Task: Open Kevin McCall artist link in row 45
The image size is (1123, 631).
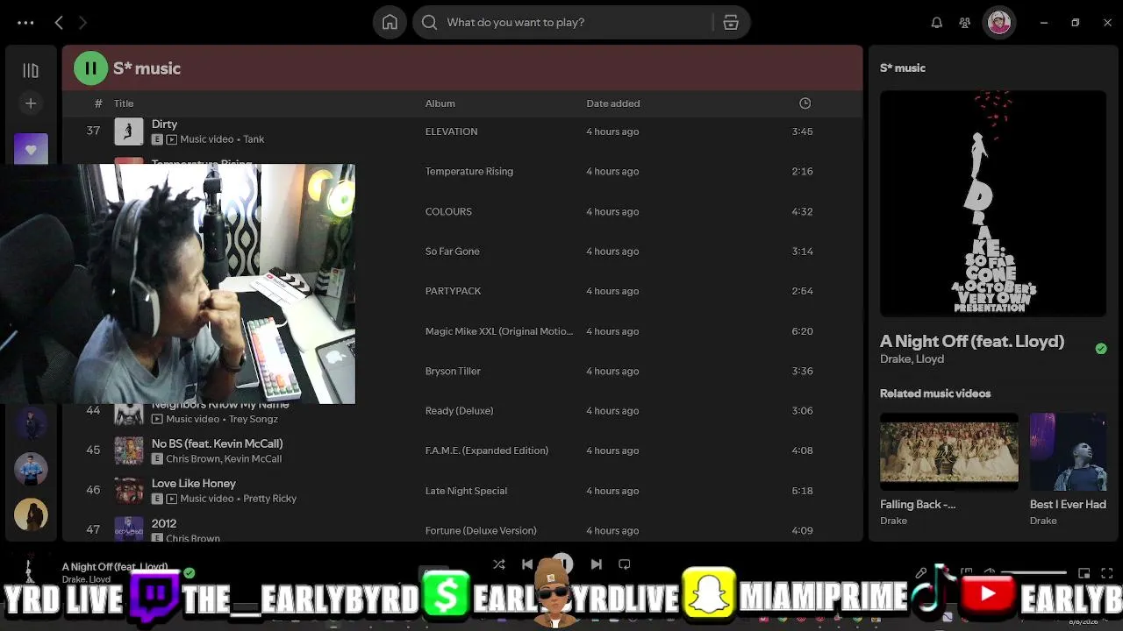Action: click(253, 459)
